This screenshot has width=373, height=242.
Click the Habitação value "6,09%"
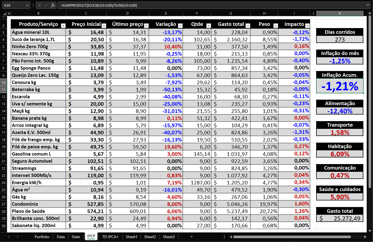coord(340,154)
